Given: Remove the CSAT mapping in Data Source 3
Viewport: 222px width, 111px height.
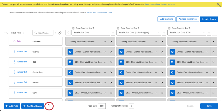Looking at the screenshot, I should pos(213,93).
